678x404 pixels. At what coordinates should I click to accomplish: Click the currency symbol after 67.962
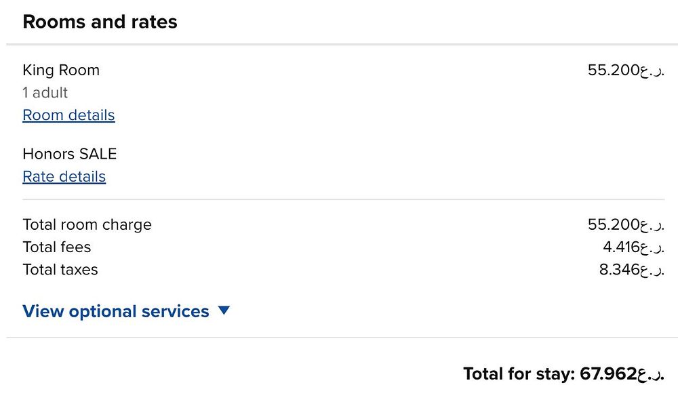(651, 374)
